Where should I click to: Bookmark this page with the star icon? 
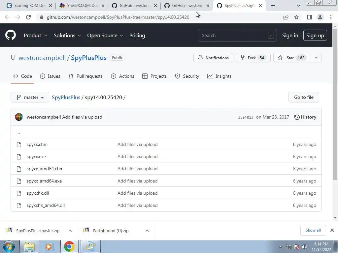click(297, 17)
